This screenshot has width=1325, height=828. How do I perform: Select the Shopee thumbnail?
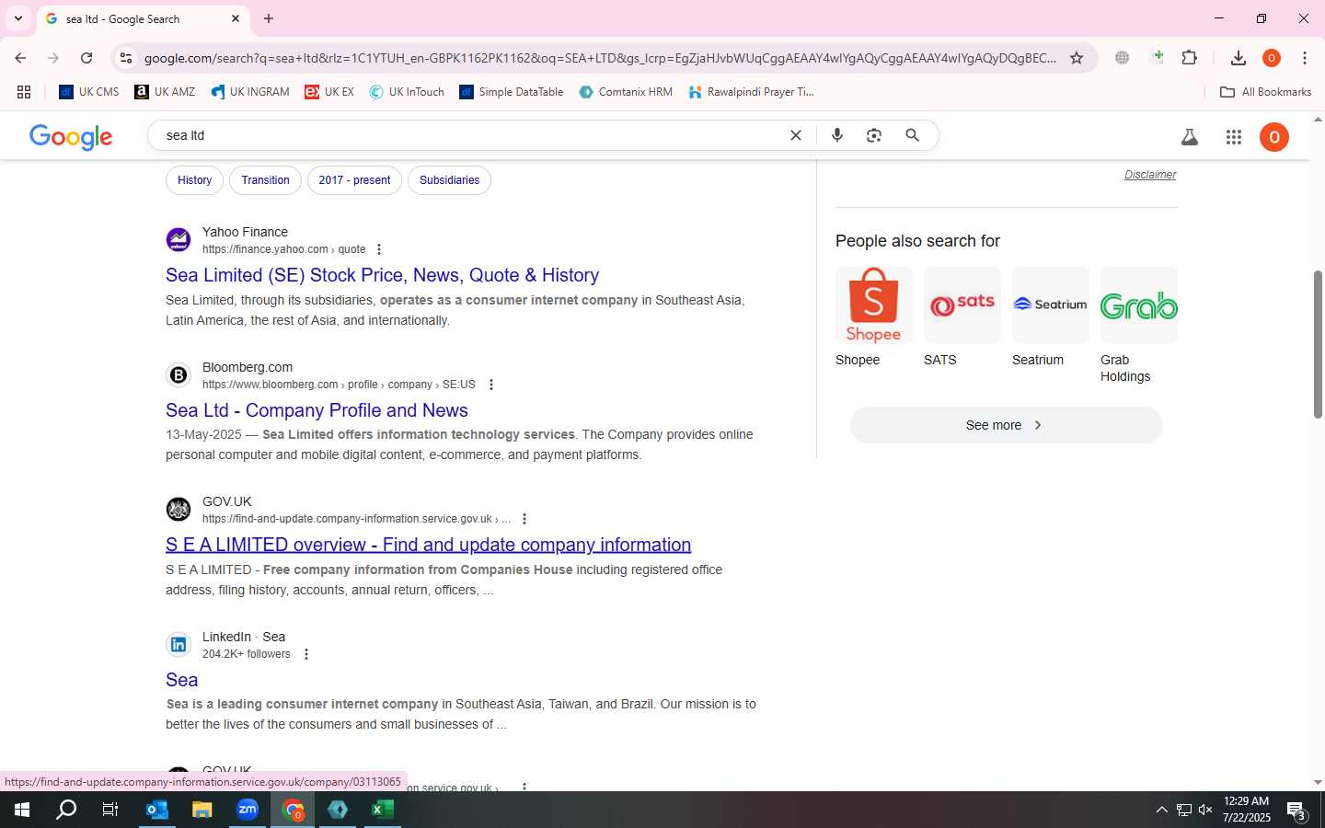point(874,305)
